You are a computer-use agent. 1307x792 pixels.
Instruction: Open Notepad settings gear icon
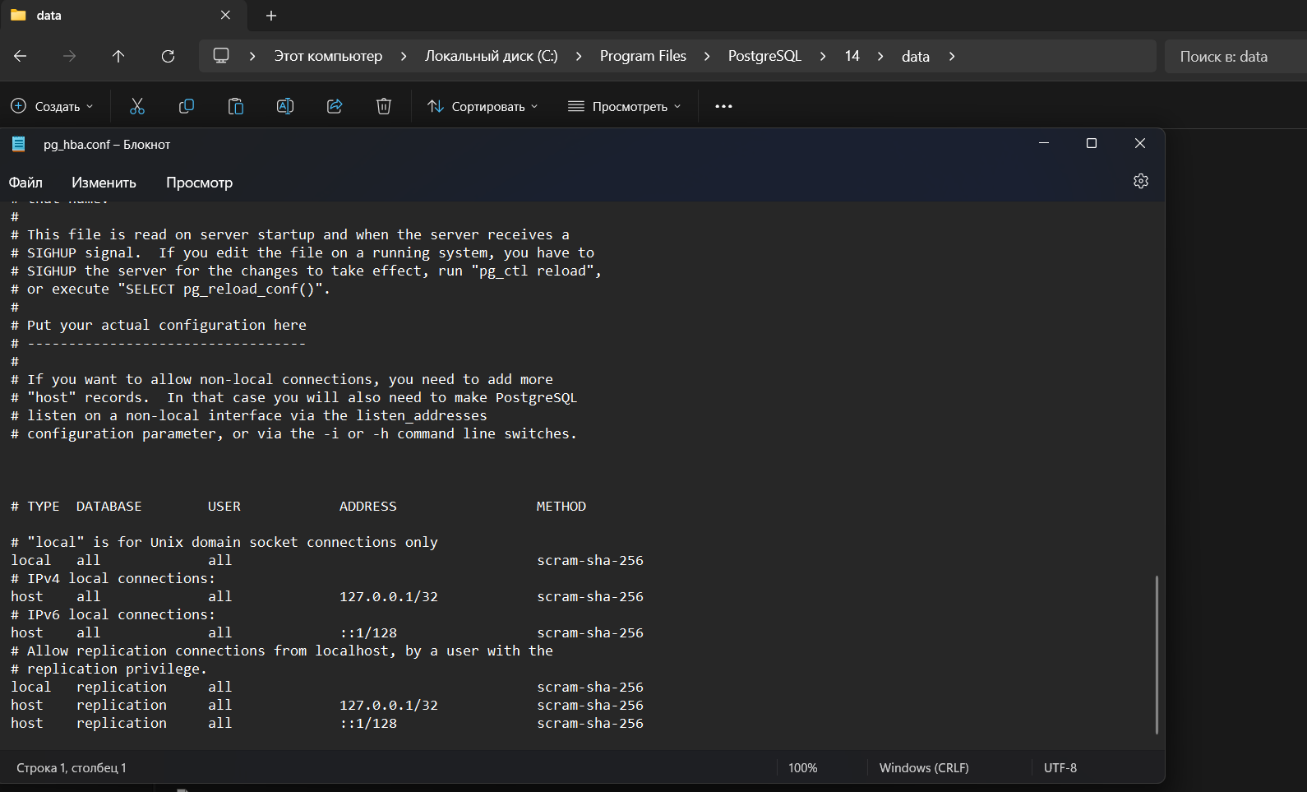pyautogui.click(x=1140, y=181)
